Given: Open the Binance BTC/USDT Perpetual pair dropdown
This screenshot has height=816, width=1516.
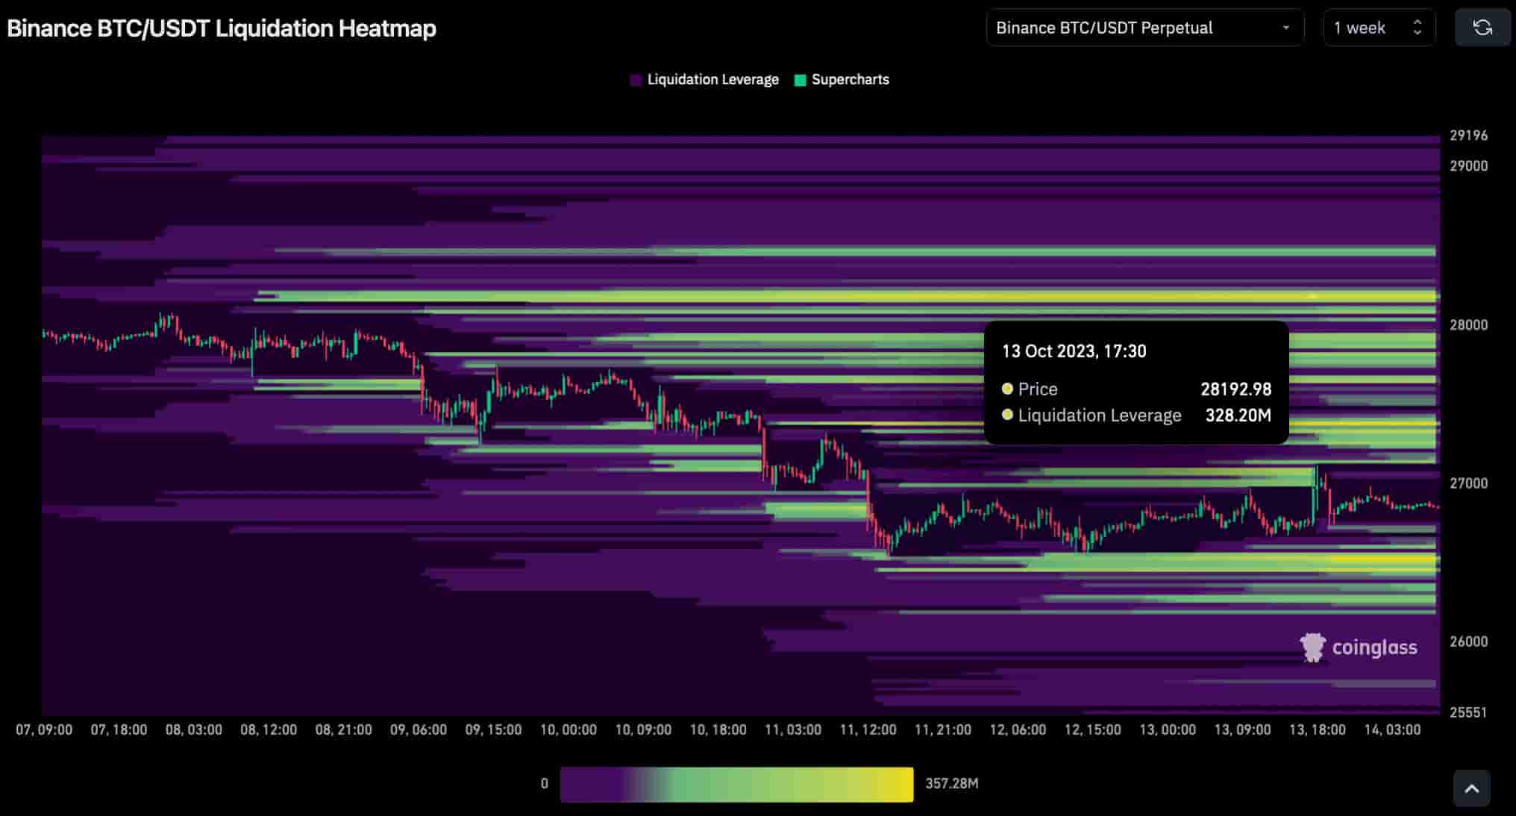Looking at the screenshot, I should 1145,28.
